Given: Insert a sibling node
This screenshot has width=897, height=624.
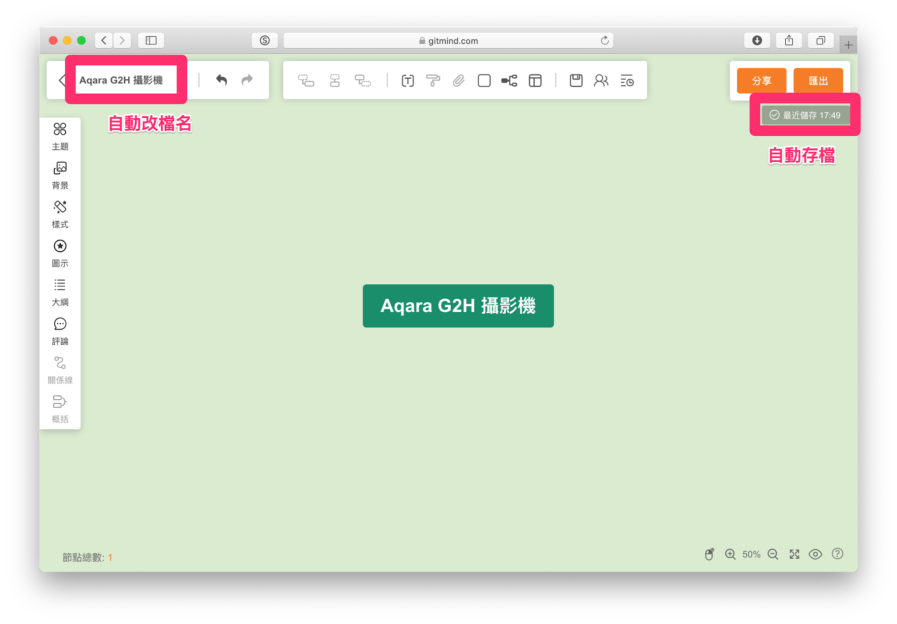Looking at the screenshot, I should 335,81.
